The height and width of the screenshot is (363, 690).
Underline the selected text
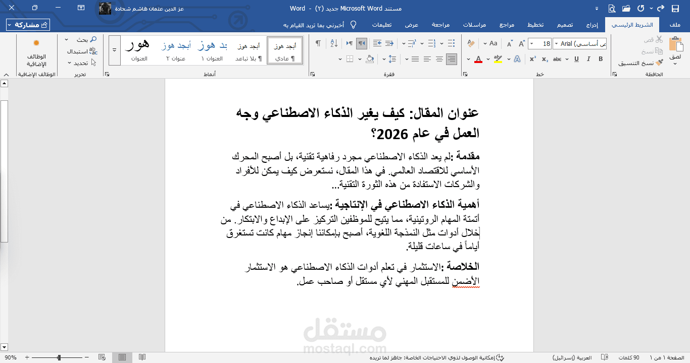[x=577, y=58]
